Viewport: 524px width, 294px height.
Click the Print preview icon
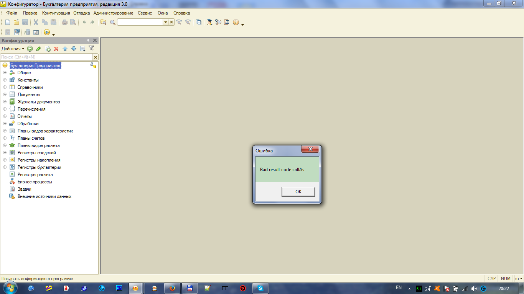73,22
